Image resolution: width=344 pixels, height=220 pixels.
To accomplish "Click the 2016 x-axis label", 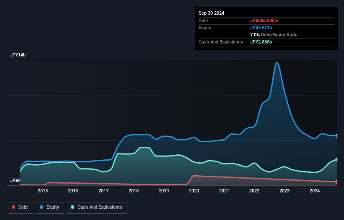I will point(73,191).
